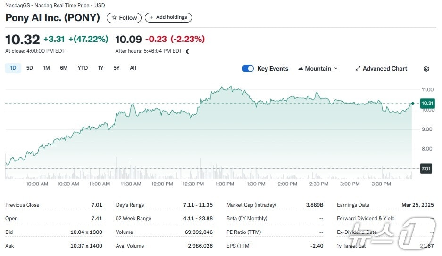The image size is (442, 256).
Task: Click the Ask value 10.37 x 1400
Action: (x=86, y=246)
